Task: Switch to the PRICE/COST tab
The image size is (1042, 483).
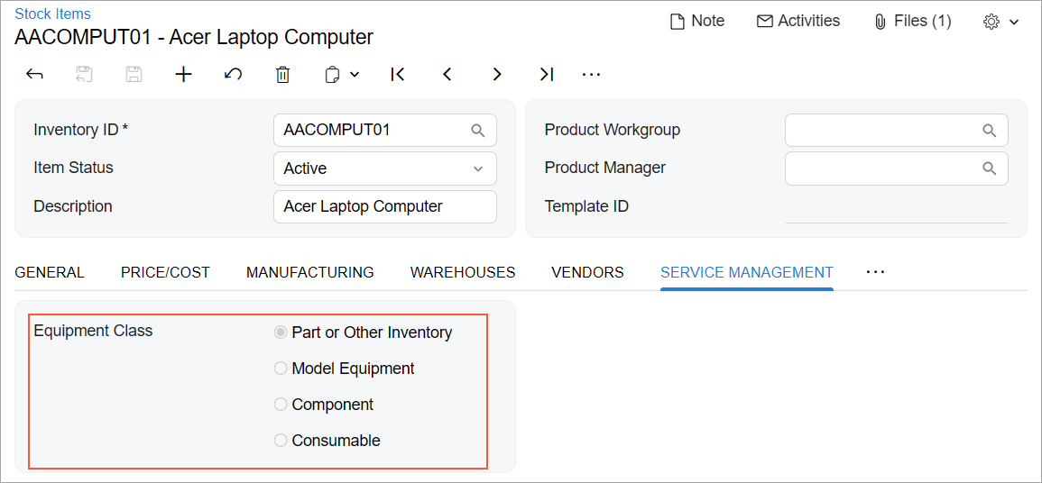Action: point(165,272)
